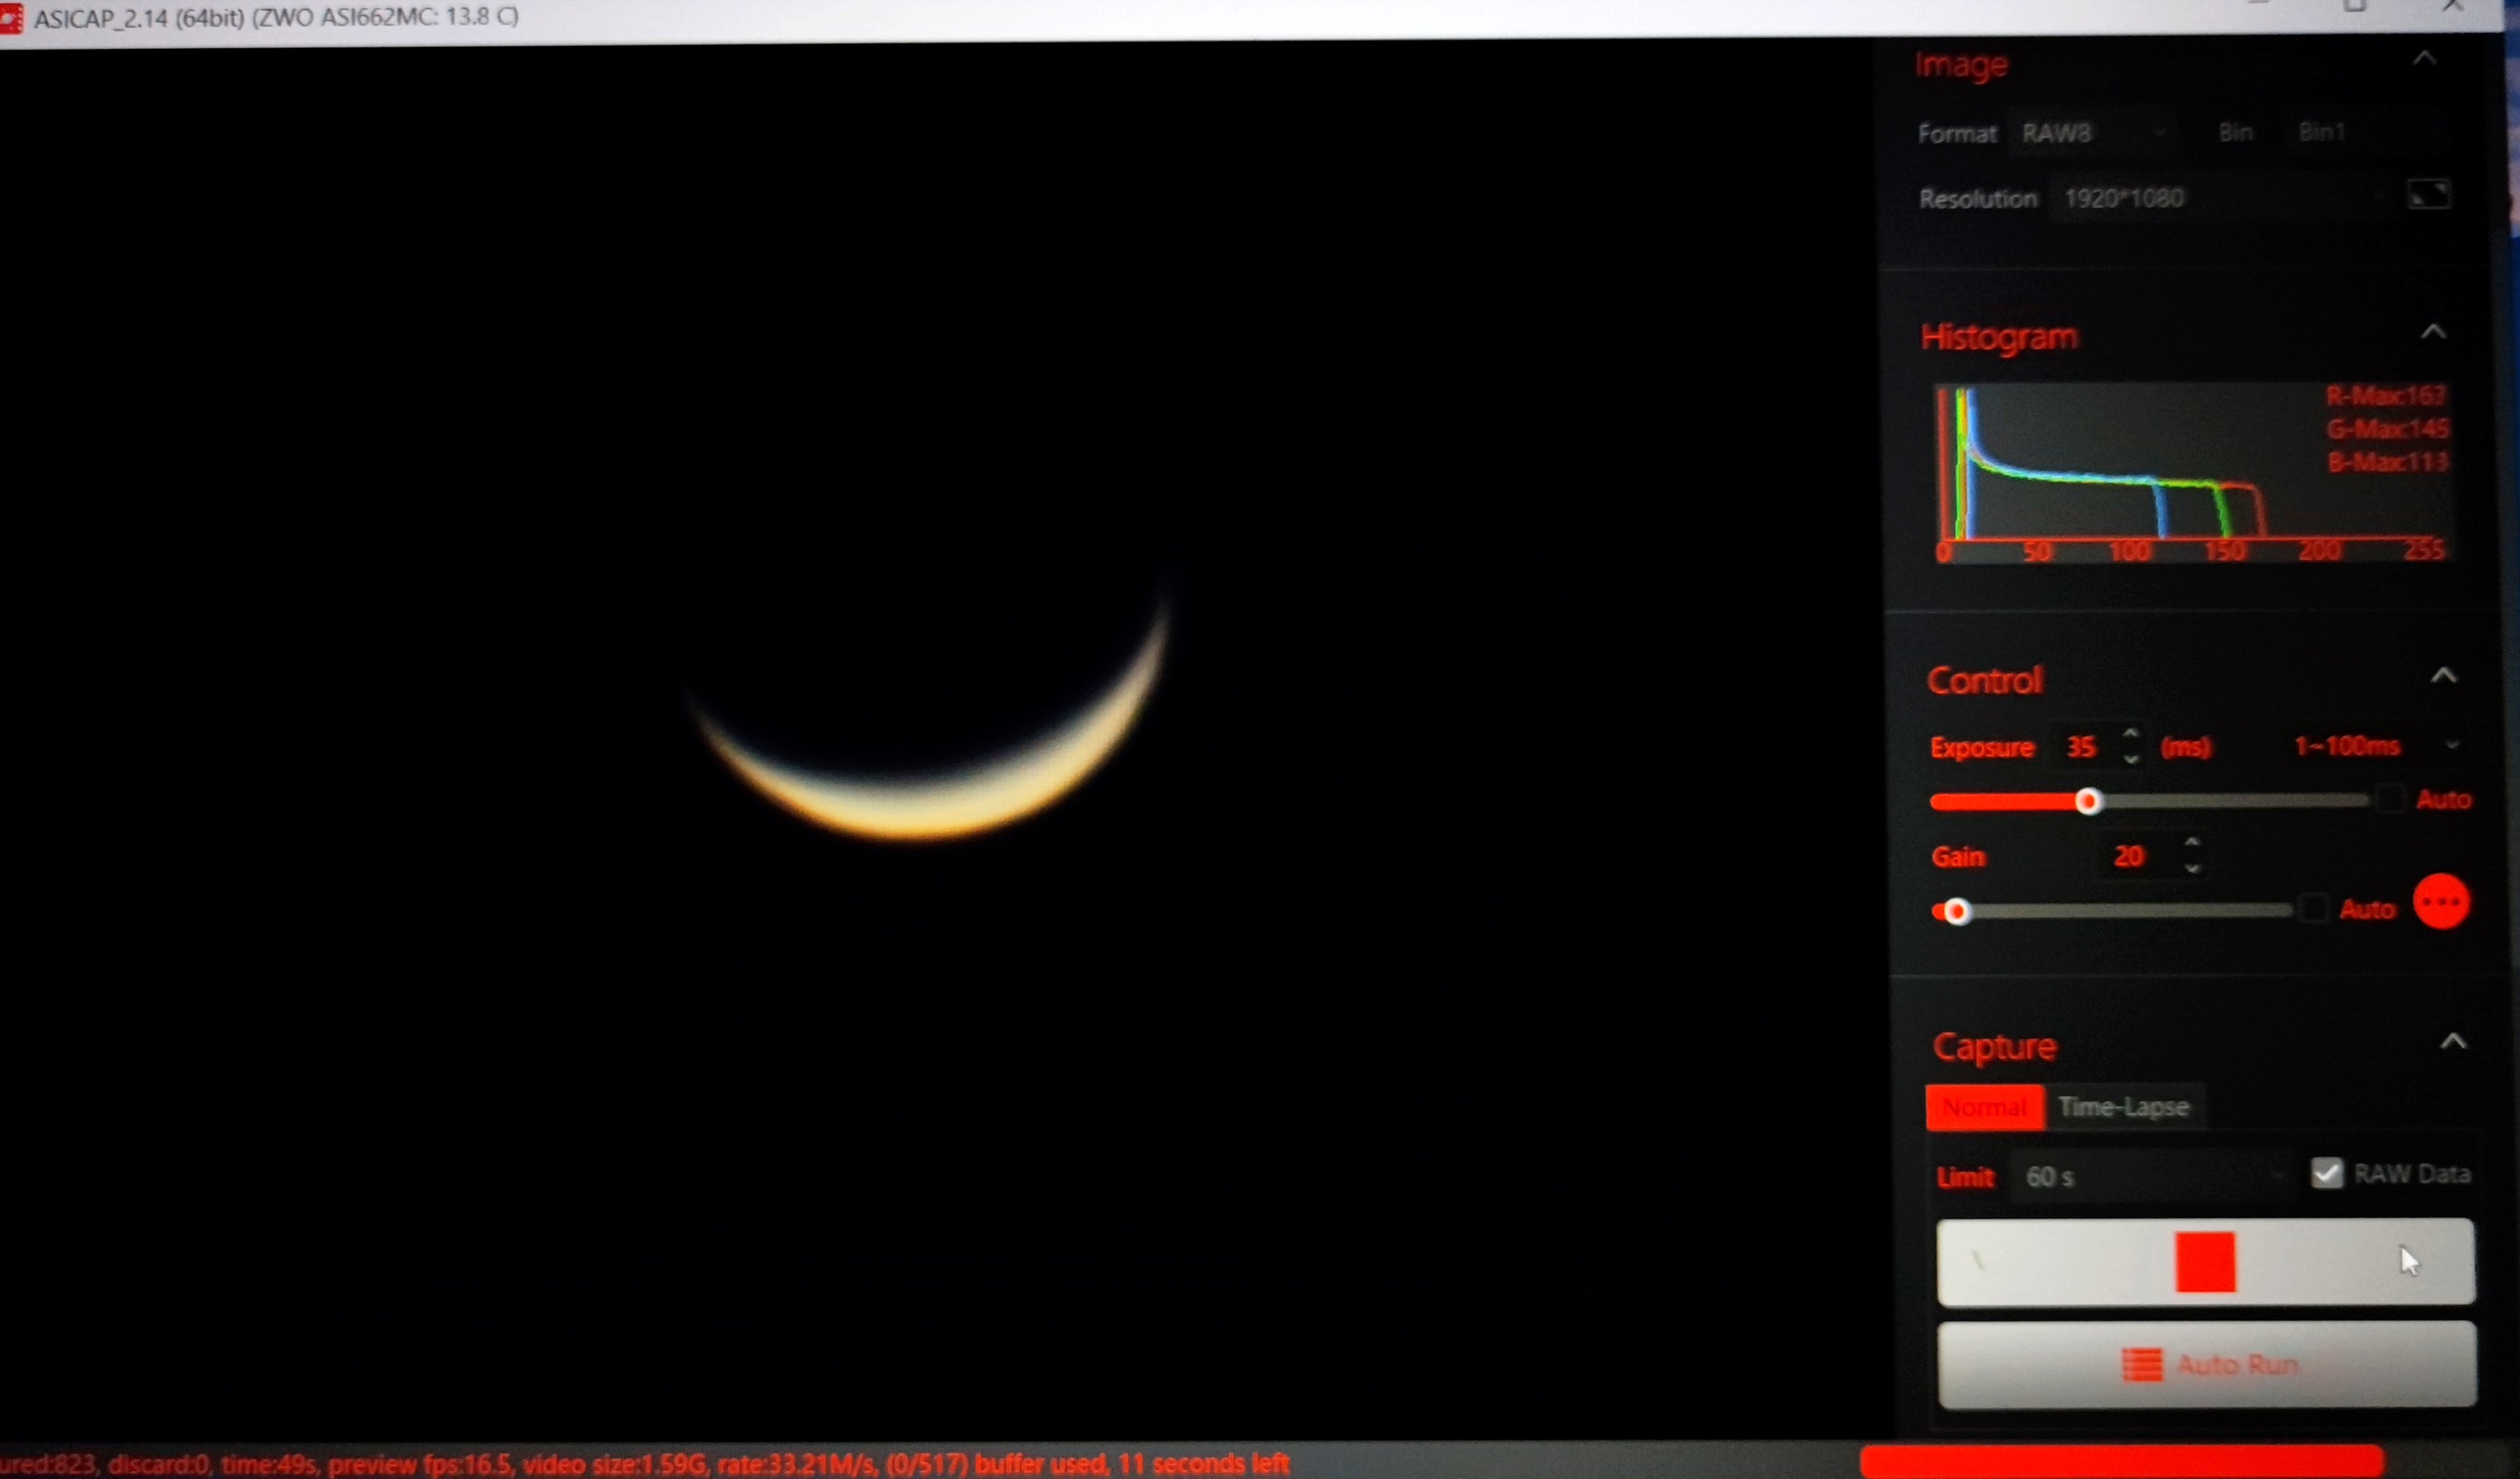2520x1479 pixels.
Task: Click the Gain slider handle
Action: point(1957,911)
